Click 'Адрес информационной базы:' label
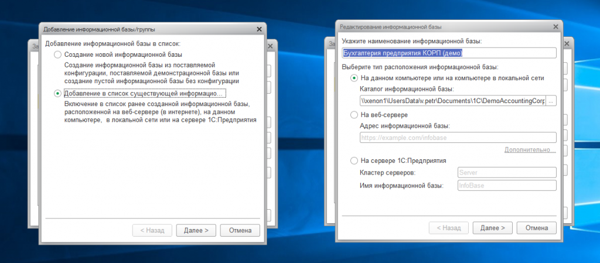 pos(405,126)
